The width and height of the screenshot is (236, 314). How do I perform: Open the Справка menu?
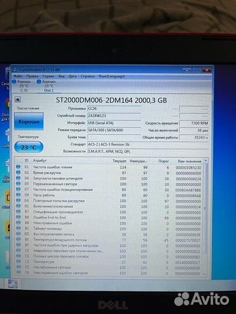pos(87,76)
